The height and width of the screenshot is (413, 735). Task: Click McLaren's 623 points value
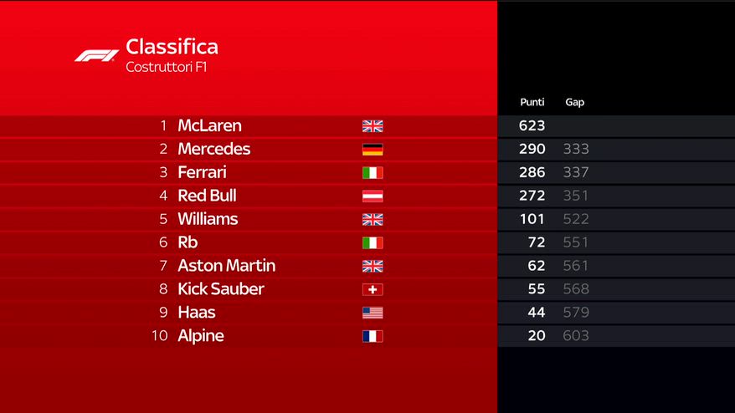pyautogui.click(x=532, y=126)
